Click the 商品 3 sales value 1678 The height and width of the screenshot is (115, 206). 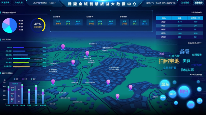tap(179, 30)
